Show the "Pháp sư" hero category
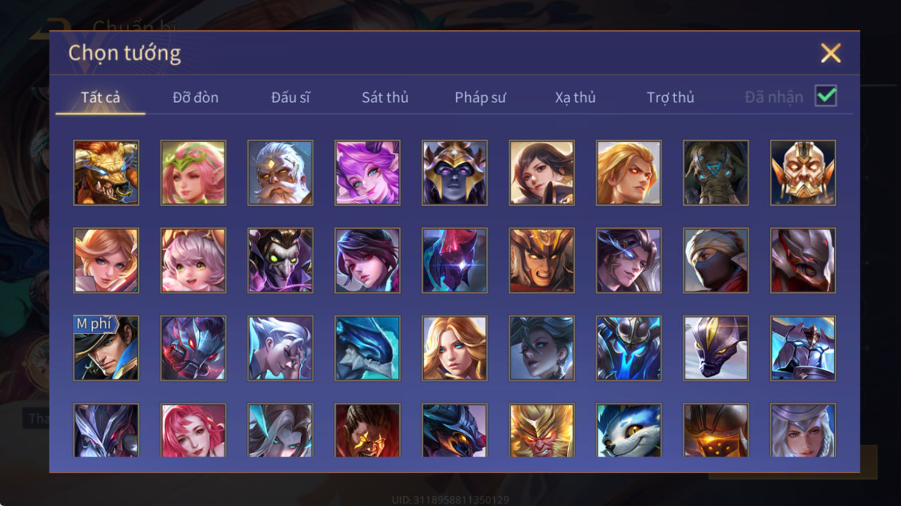 [480, 97]
